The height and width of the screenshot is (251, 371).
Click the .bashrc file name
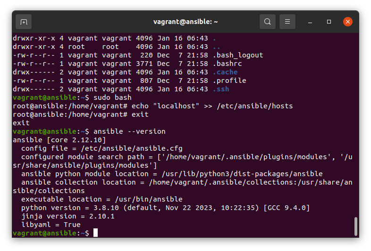228,64
